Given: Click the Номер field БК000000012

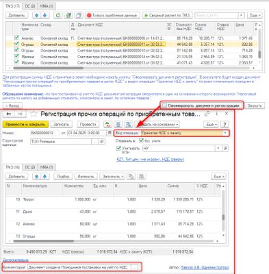Looking at the screenshot, I should (44, 133).
